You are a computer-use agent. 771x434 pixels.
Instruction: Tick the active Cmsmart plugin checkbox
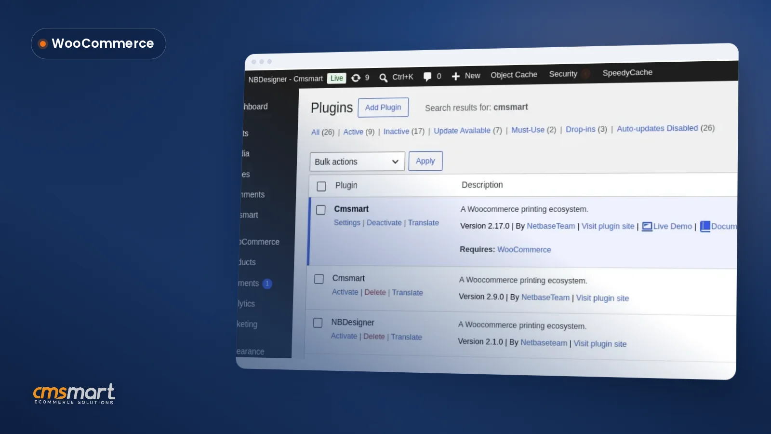[320, 210]
